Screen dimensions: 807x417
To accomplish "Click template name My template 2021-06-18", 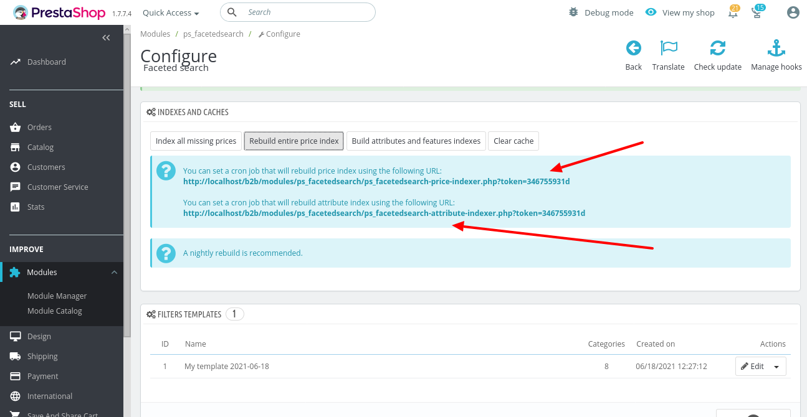I will 227,367.
